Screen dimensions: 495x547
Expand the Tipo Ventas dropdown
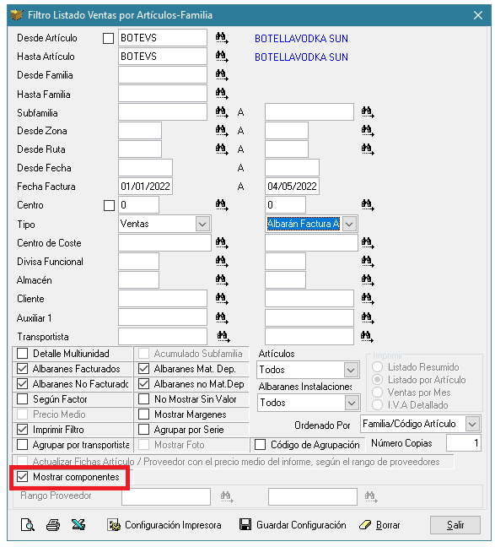(202, 224)
